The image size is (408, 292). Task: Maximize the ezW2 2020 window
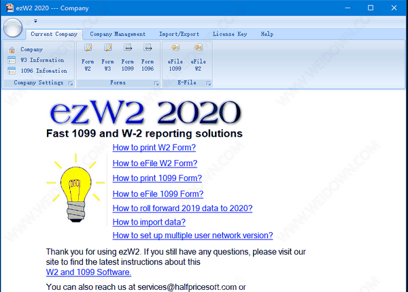(371, 7)
